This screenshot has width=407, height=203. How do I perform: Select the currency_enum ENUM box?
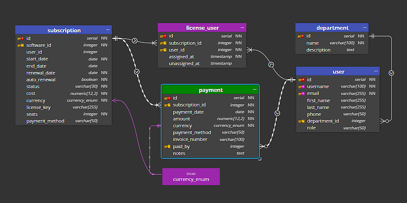[191, 177]
